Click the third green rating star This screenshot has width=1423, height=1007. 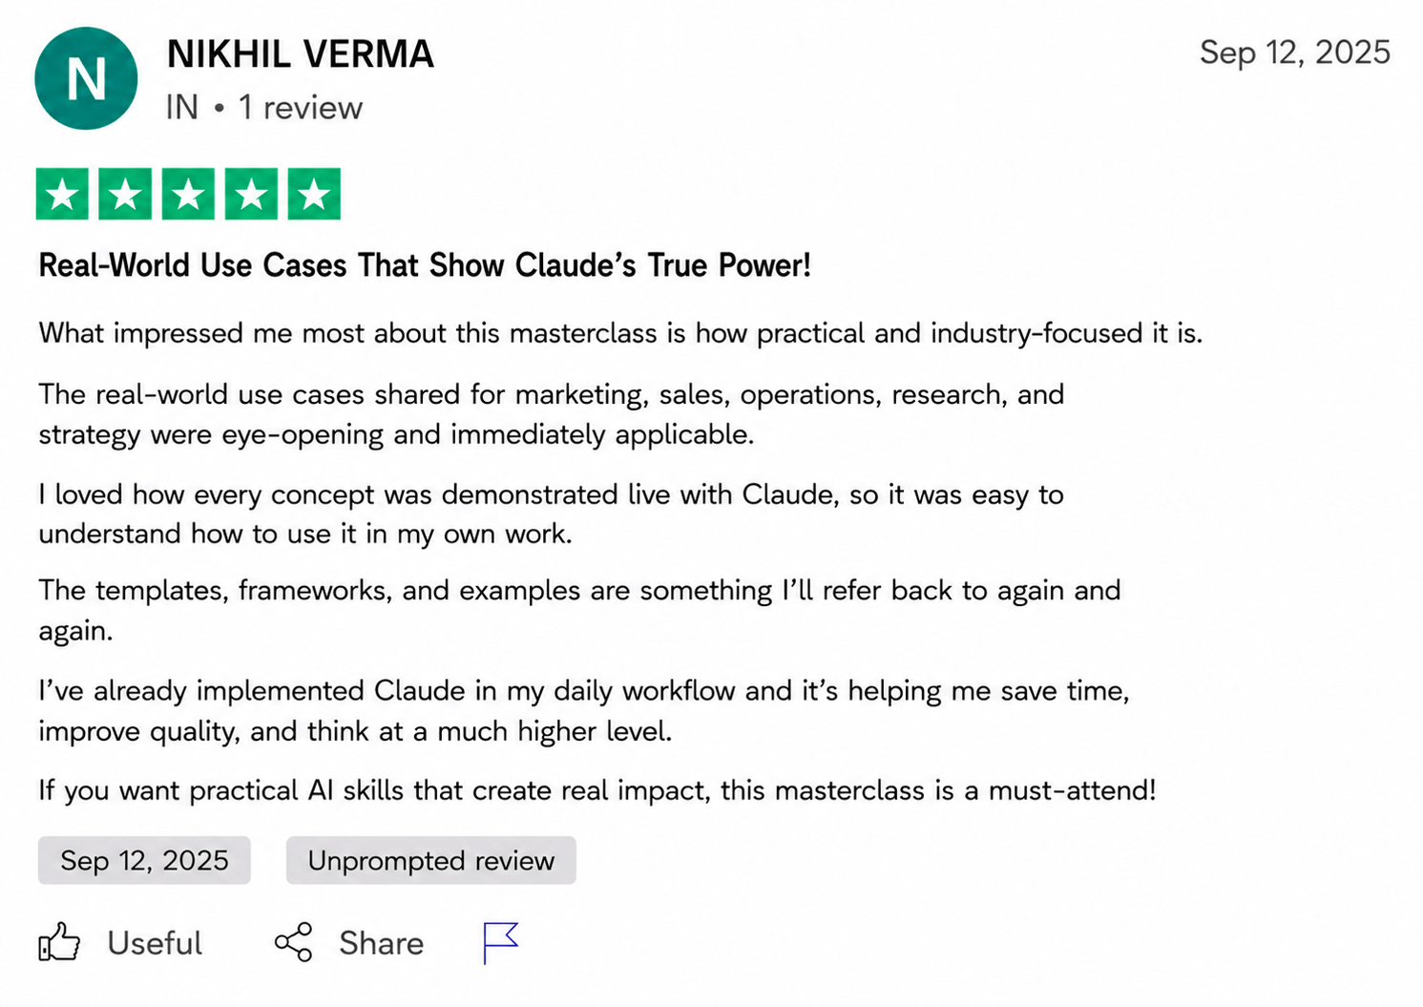tap(188, 195)
